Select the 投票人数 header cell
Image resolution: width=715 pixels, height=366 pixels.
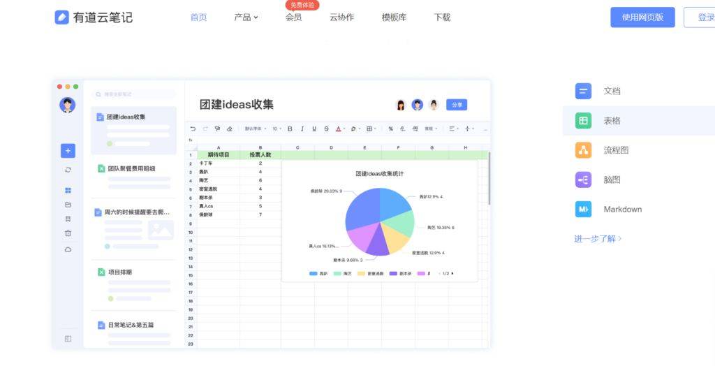coord(260,155)
